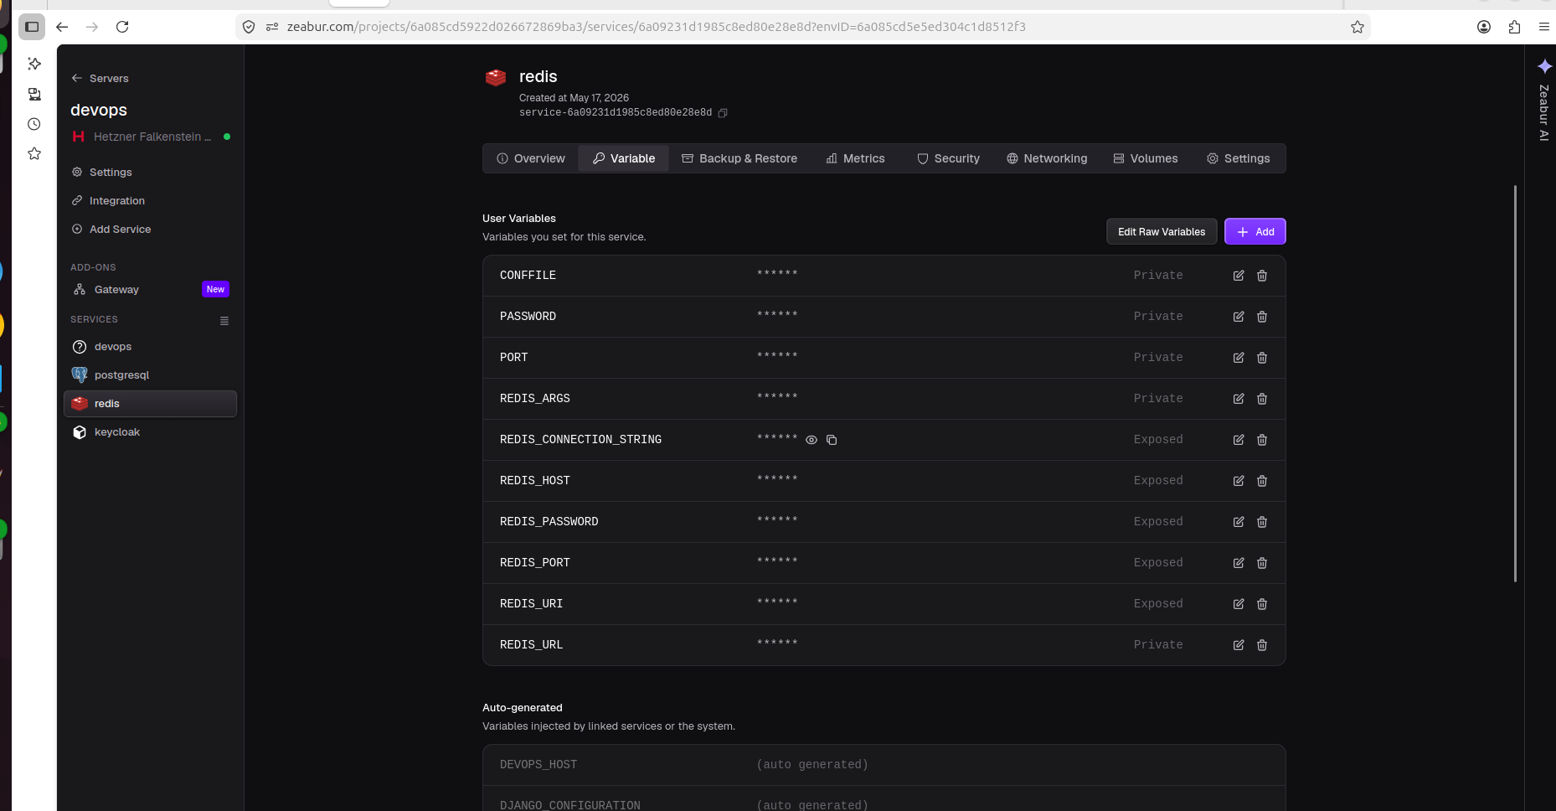Viewport: 1556px width, 811px height.
Task: Open the Overview tab
Action: 531,158
